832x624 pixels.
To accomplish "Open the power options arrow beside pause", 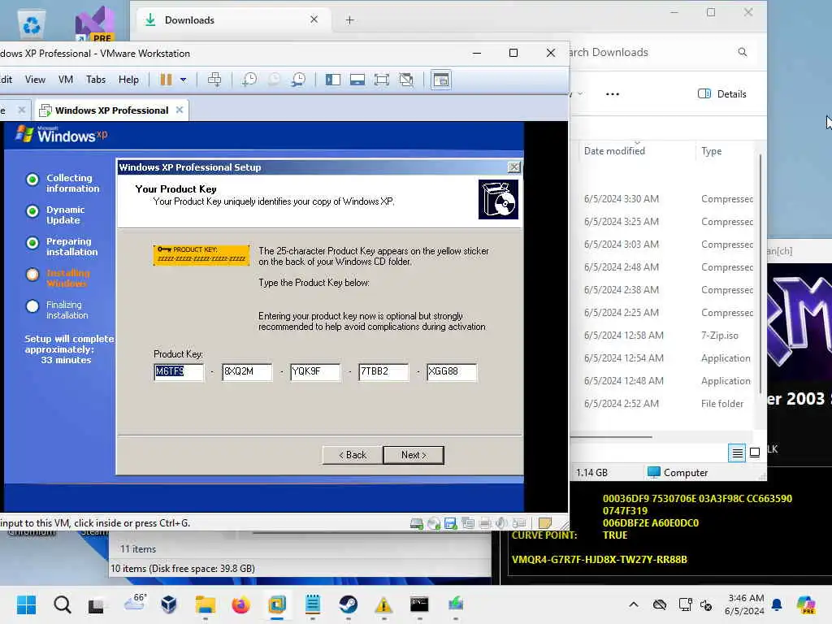I will coord(183,80).
